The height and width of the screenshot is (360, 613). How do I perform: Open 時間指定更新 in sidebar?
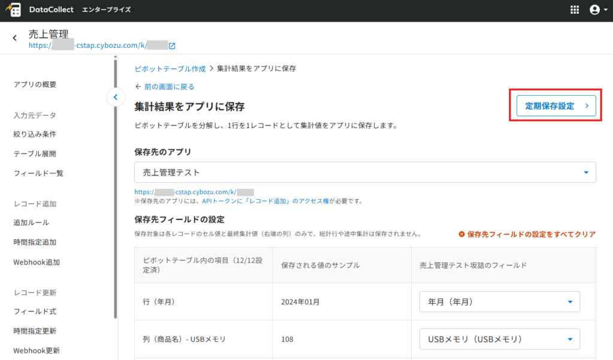click(35, 331)
